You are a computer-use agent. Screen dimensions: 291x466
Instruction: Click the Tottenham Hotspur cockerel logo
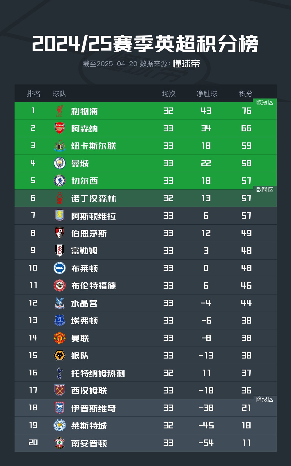pyautogui.click(x=60, y=373)
